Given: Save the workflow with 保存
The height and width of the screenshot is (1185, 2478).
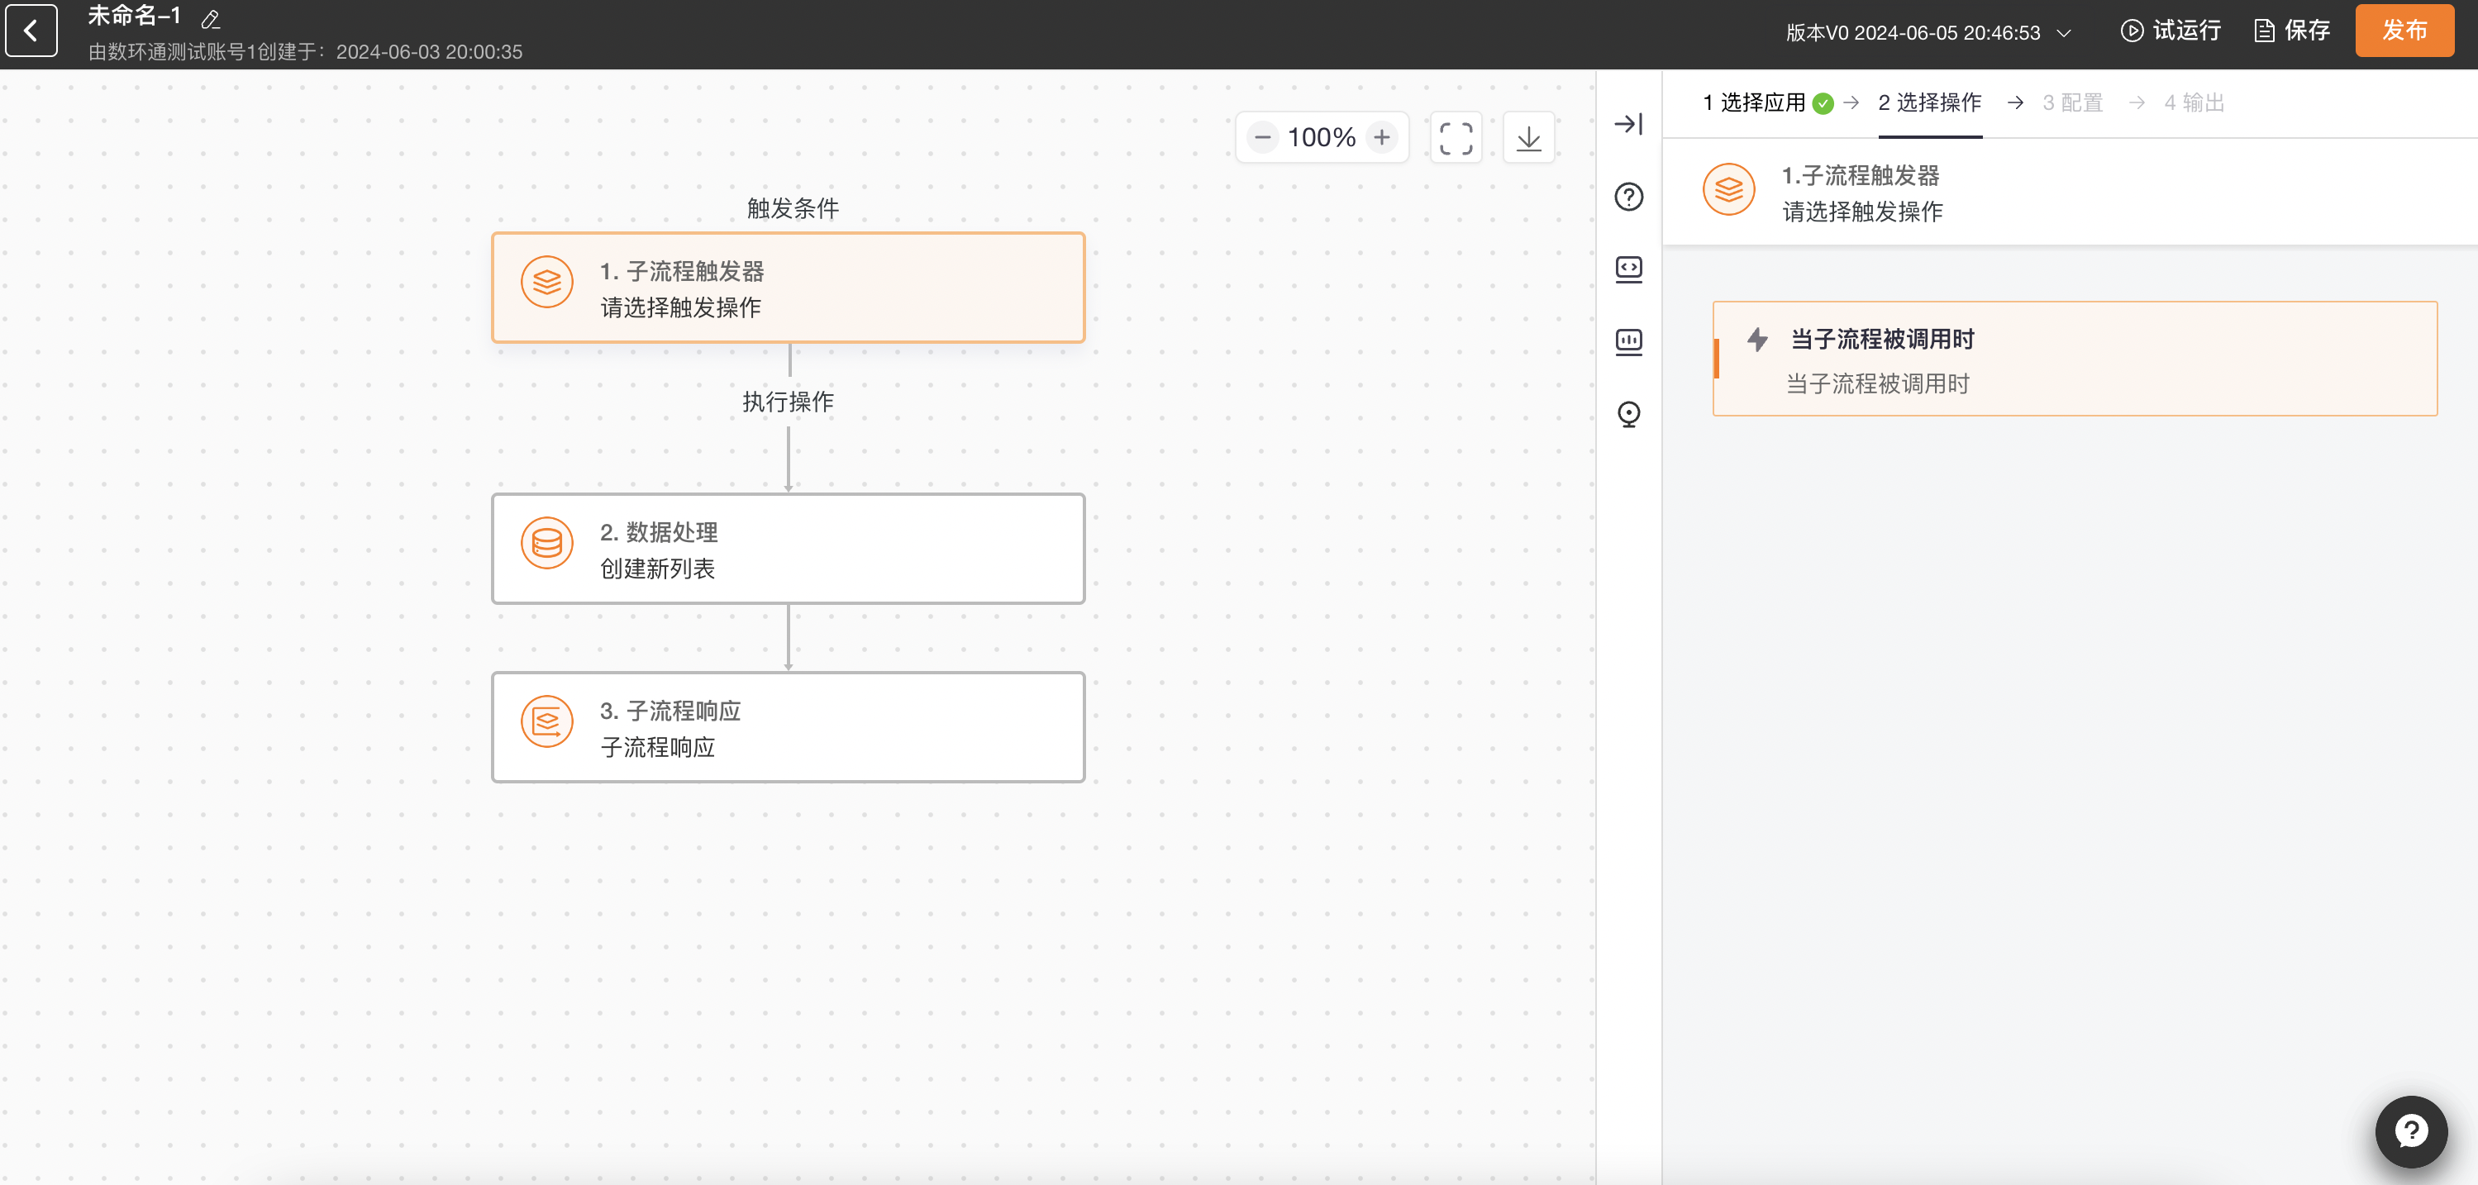Looking at the screenshot, I should click(x=2292, y=31).
